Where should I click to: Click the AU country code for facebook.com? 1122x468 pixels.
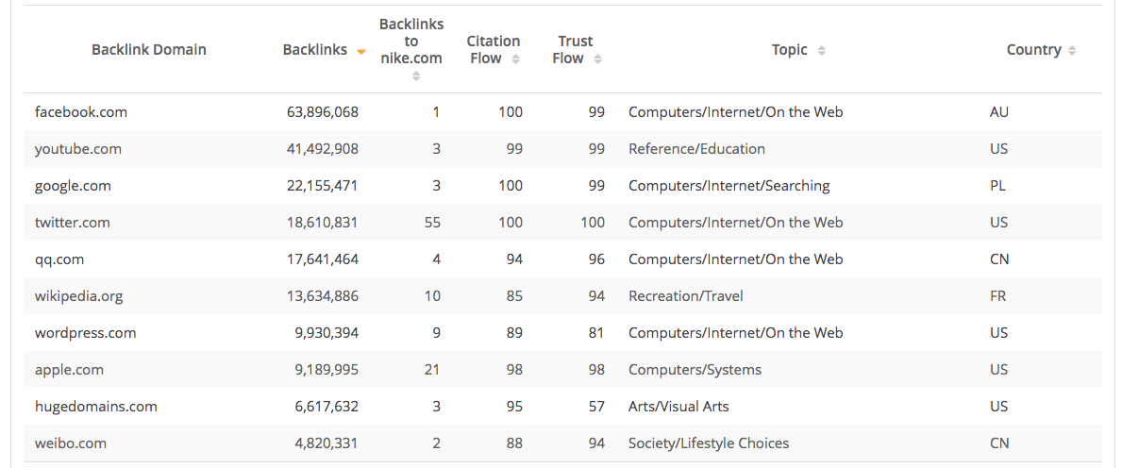click(x=999, y=111)
